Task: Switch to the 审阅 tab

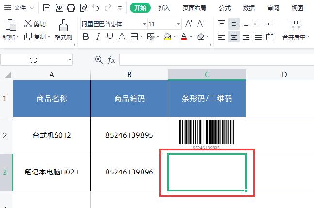Action: coord(273,8)
